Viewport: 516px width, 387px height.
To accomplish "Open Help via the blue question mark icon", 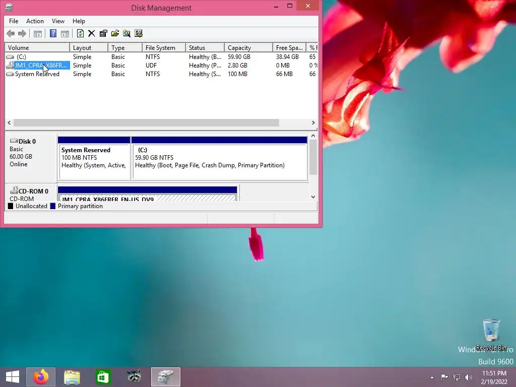I will 53,33.
